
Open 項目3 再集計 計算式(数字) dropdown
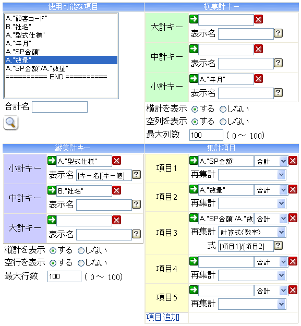point(252,232)
